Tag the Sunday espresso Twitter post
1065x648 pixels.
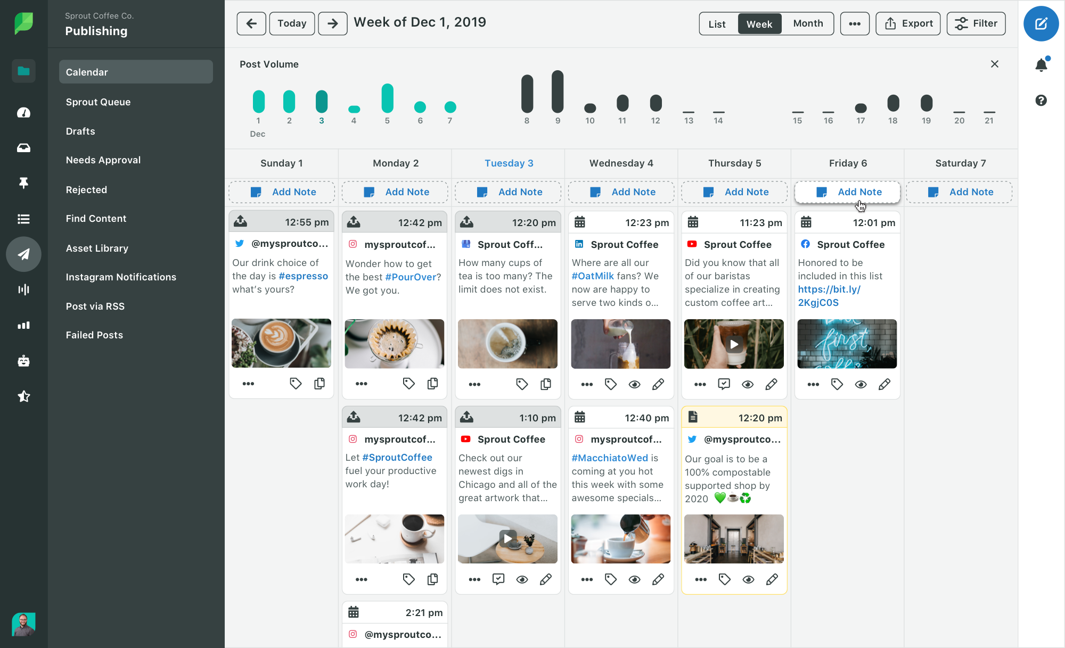click(296, 384)
